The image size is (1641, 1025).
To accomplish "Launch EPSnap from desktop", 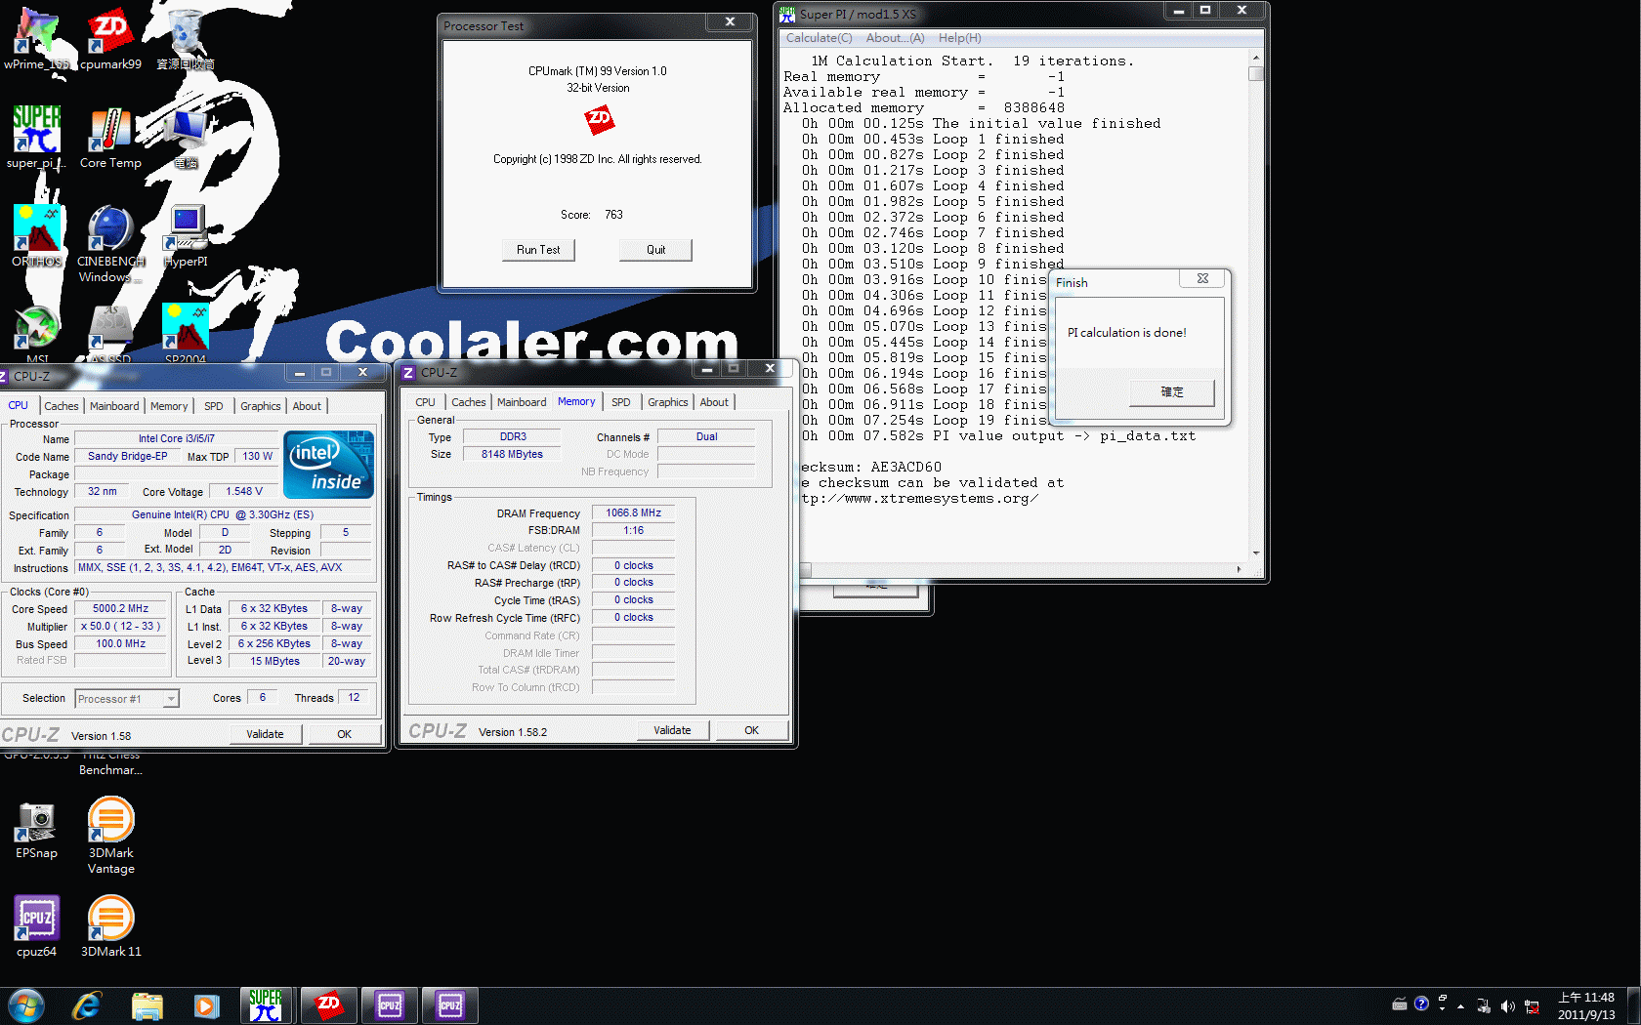I will 36,829.
